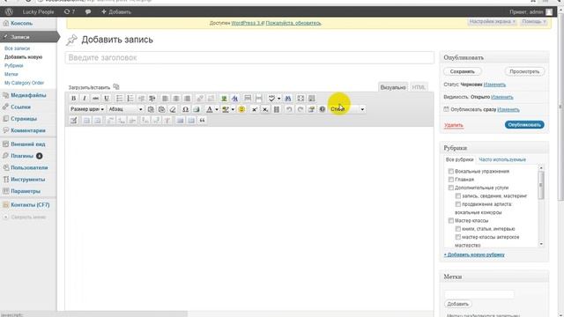The height and width of the screenshot is (317, 564).
Task: Select 'Все рубрики' tab
Action: 459,159
